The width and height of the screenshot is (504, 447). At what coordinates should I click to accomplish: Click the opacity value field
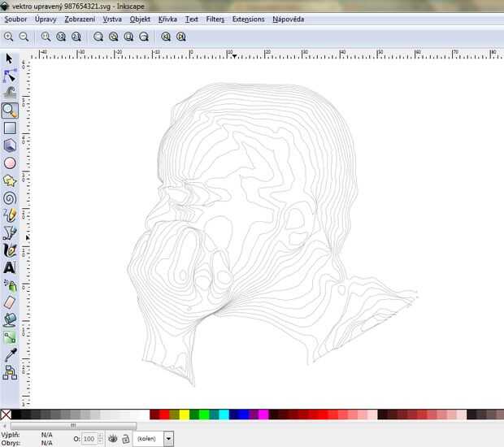89,439
